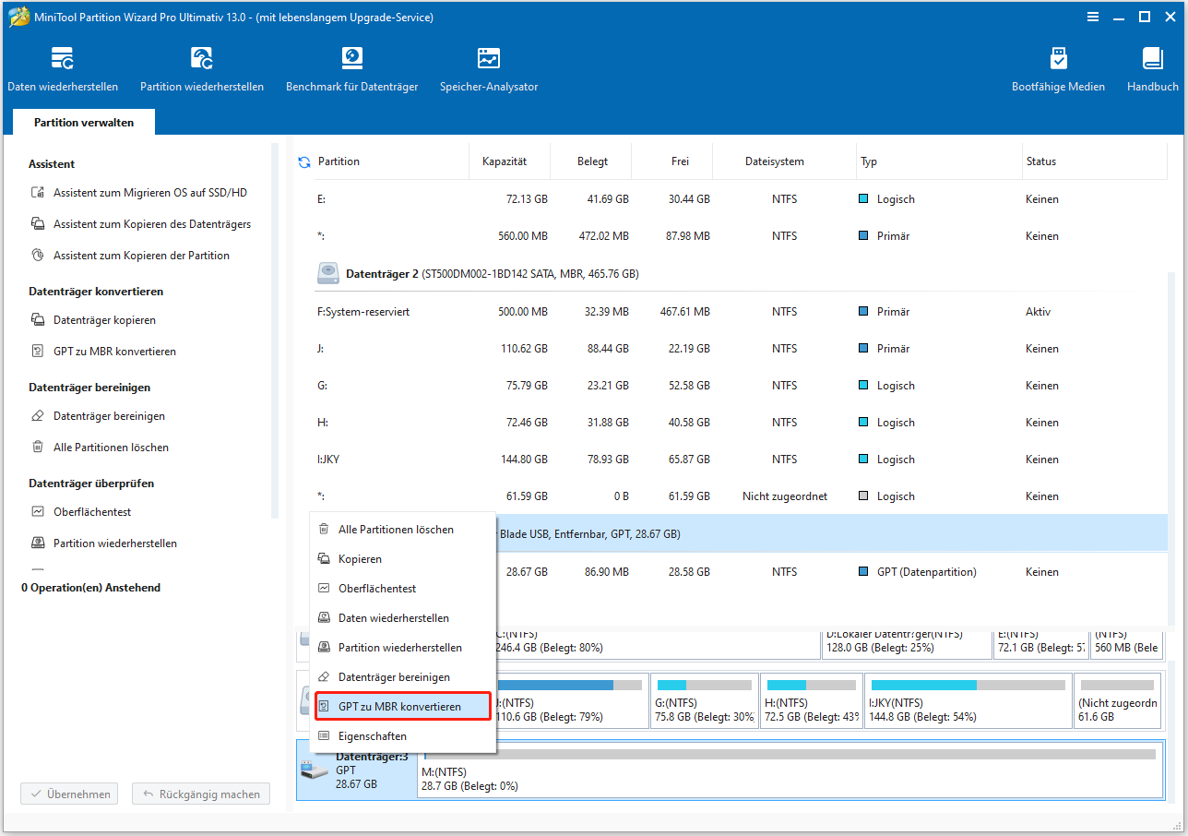Image resolution: width=1188 pixels, height=836 pixels.
Task: Sort by Kapazität column header
Action: click(504, 161)
